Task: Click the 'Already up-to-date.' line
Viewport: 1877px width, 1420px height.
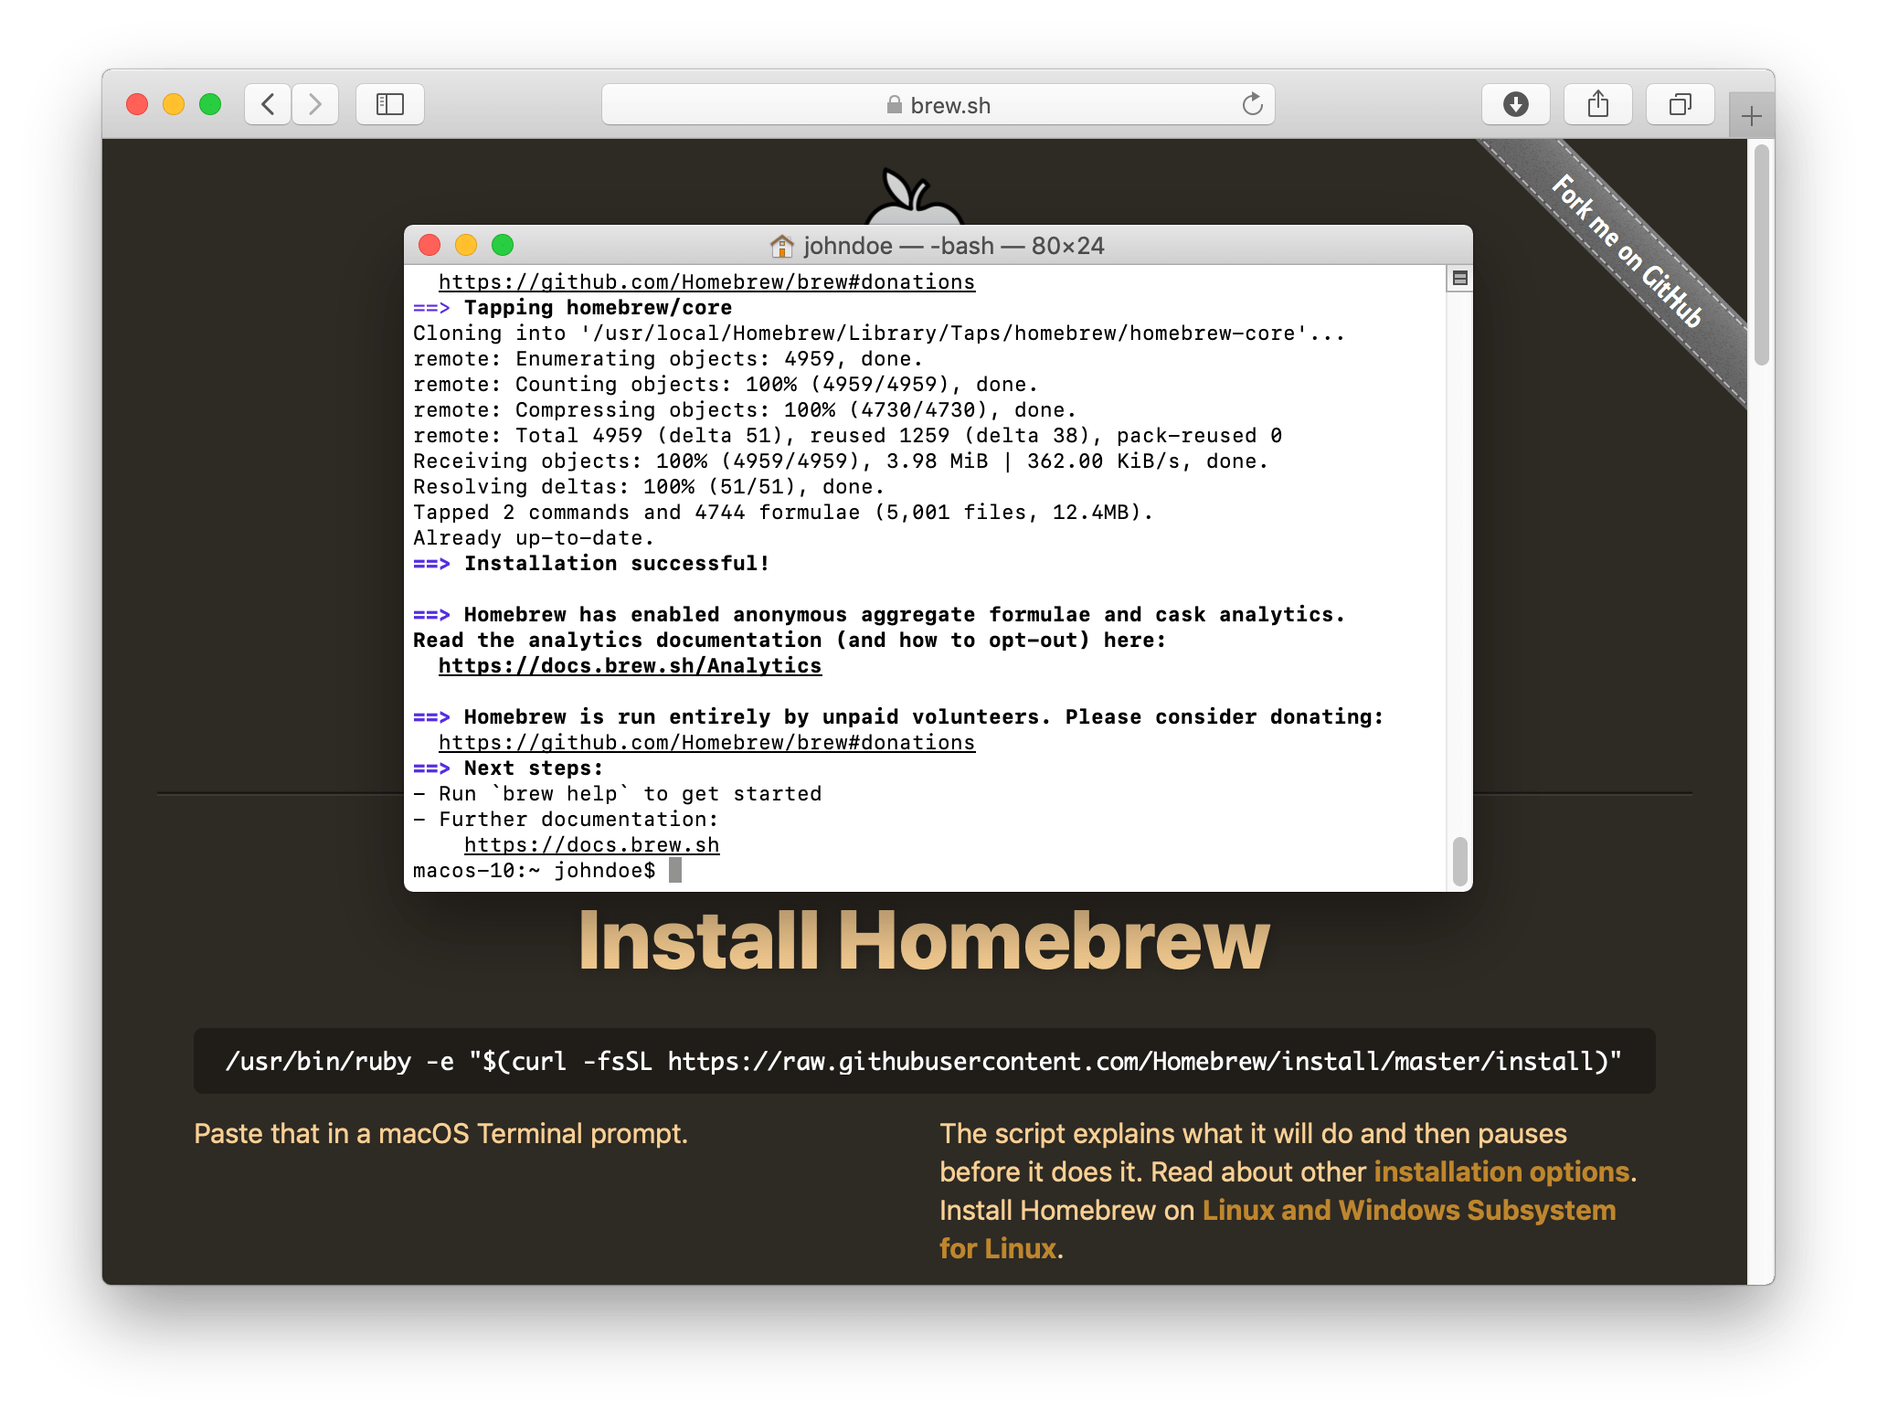Action: click(534, 538)
